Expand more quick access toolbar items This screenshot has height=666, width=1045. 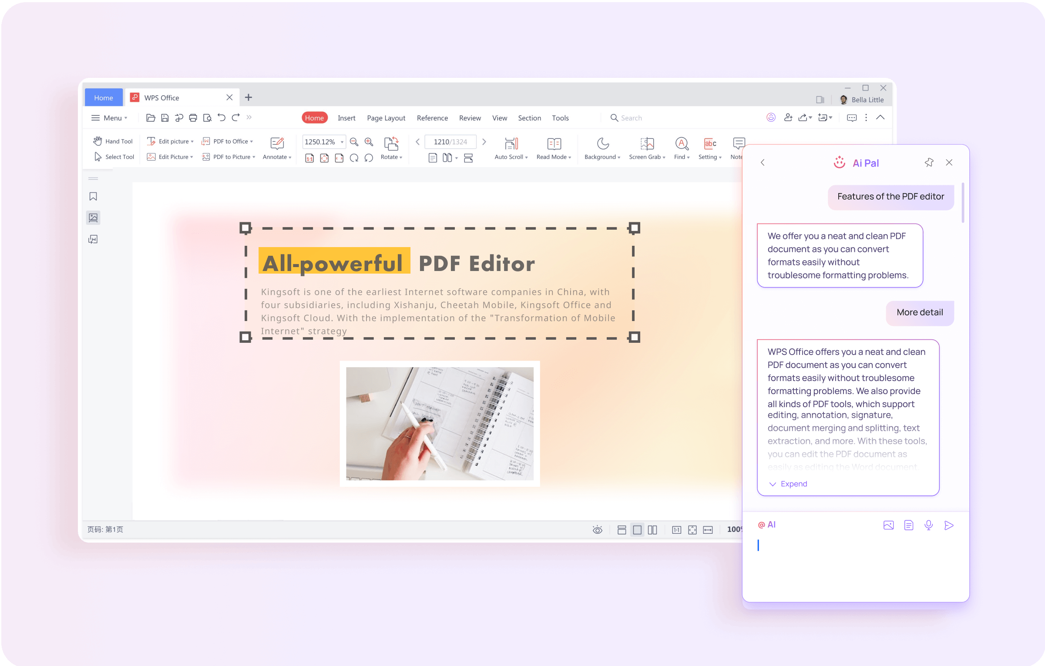[x=249, y=117]
